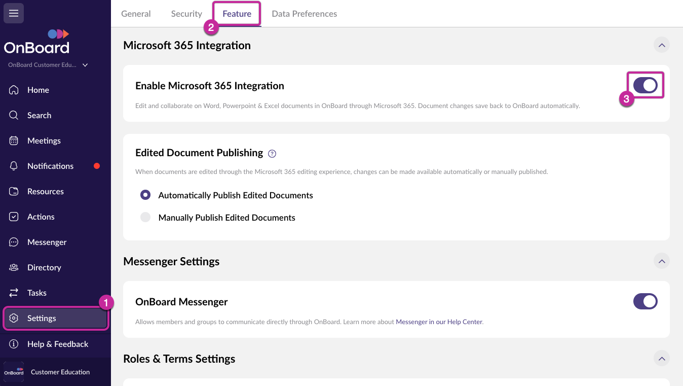Switch to the Security tab

click(186, 14)
